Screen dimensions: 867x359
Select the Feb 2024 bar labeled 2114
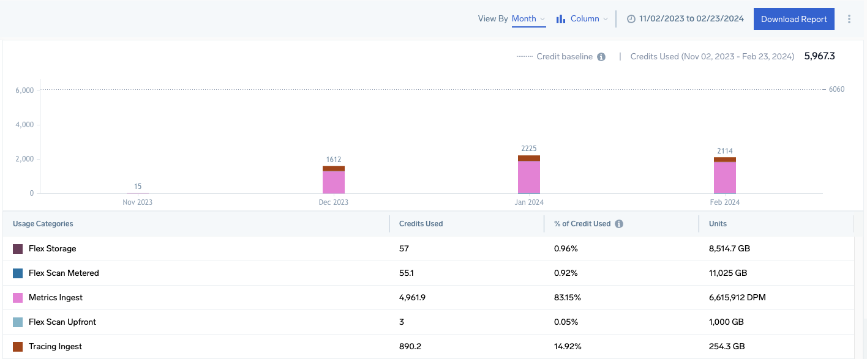pos(724,176)
